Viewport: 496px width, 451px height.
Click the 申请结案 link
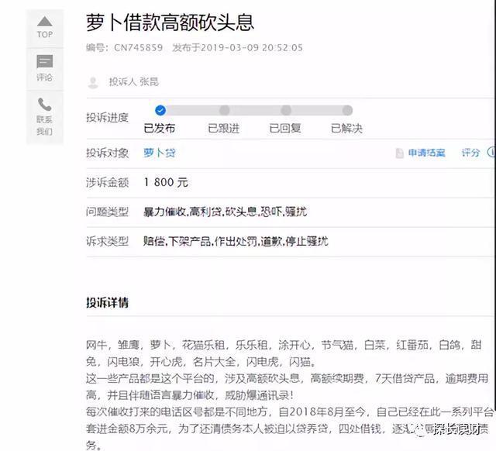(426, 153)
